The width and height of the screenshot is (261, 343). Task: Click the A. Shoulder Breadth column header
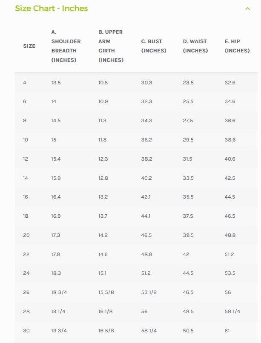point(66,46)
